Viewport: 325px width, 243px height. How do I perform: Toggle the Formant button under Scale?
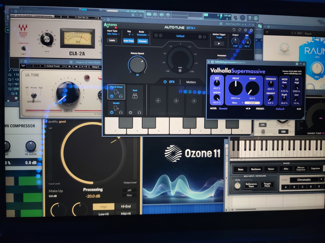tap(143, 41)
